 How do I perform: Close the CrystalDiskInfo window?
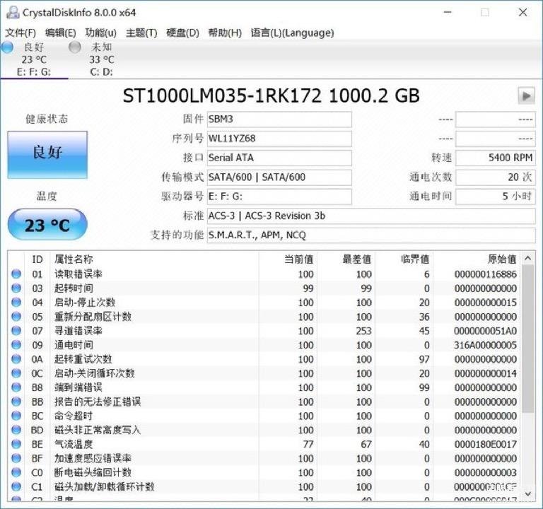click(x=523, y=13)
